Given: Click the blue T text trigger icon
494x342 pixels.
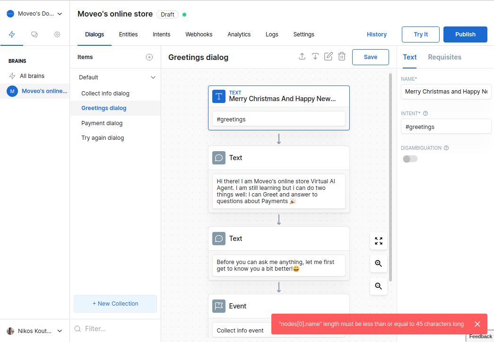Looking at the screenshot, I should pos(219,96).
